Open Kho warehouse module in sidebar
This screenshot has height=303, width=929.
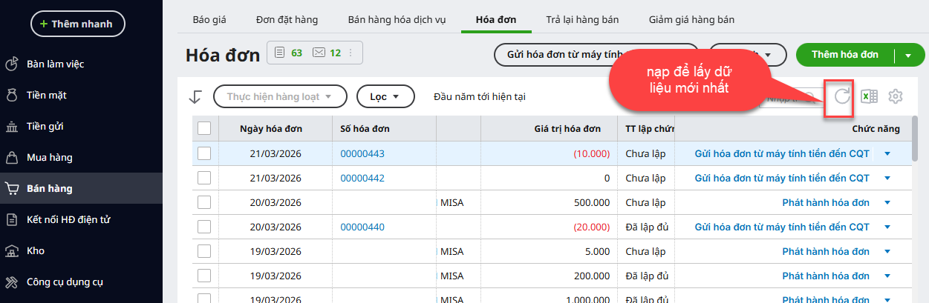[x=36, y=250]
